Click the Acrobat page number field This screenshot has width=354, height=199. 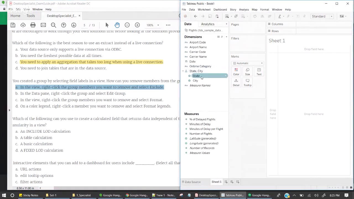[x=84, y=25]
